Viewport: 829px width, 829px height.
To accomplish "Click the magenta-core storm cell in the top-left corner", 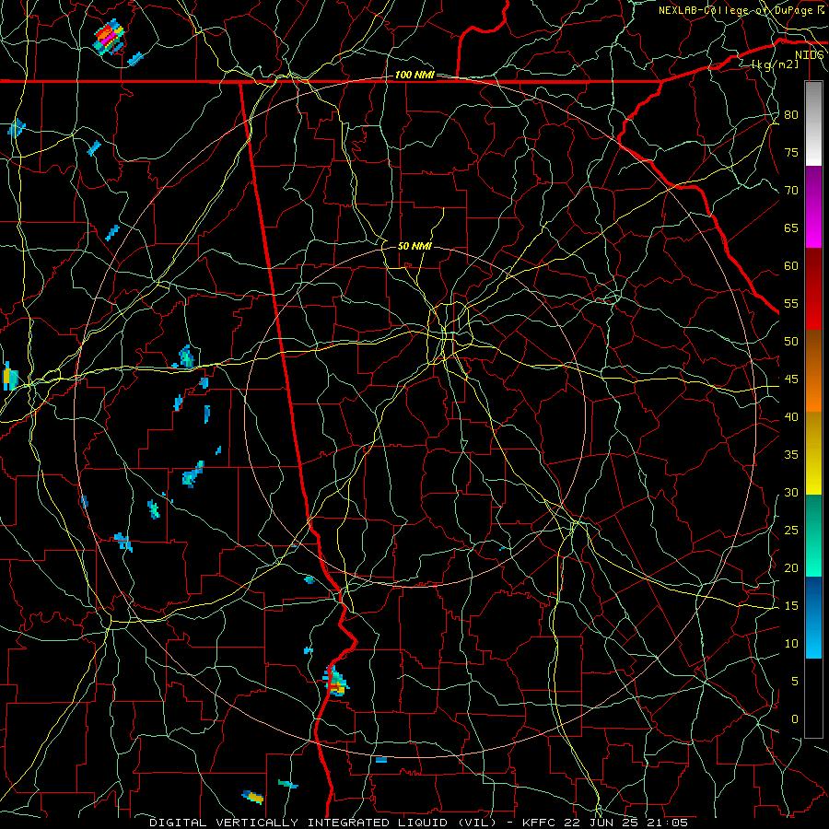I will [x=110, y=37].
